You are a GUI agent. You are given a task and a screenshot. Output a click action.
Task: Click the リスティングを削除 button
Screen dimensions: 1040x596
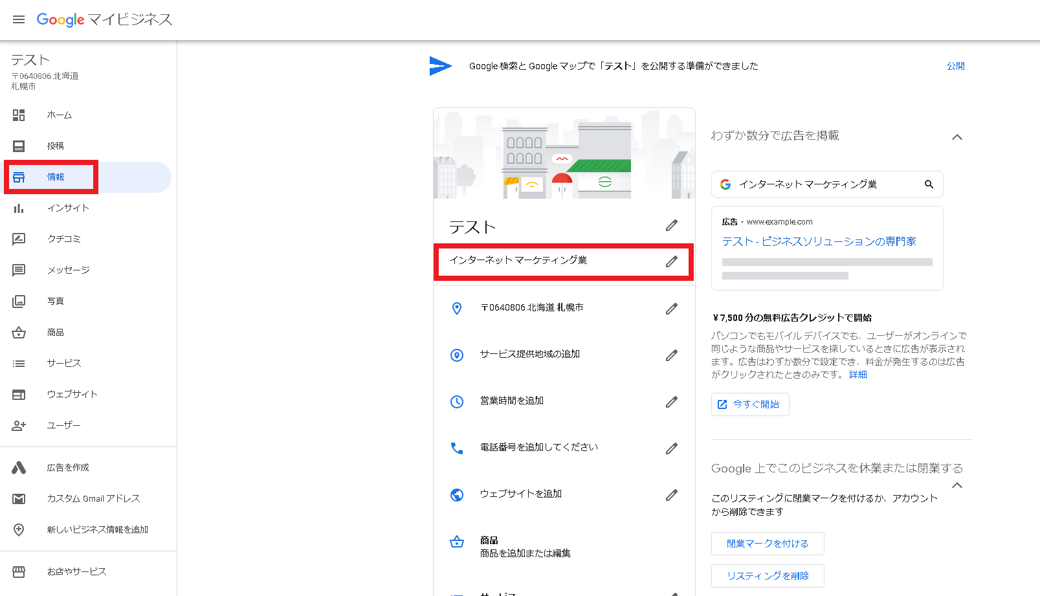click(768, 576)
